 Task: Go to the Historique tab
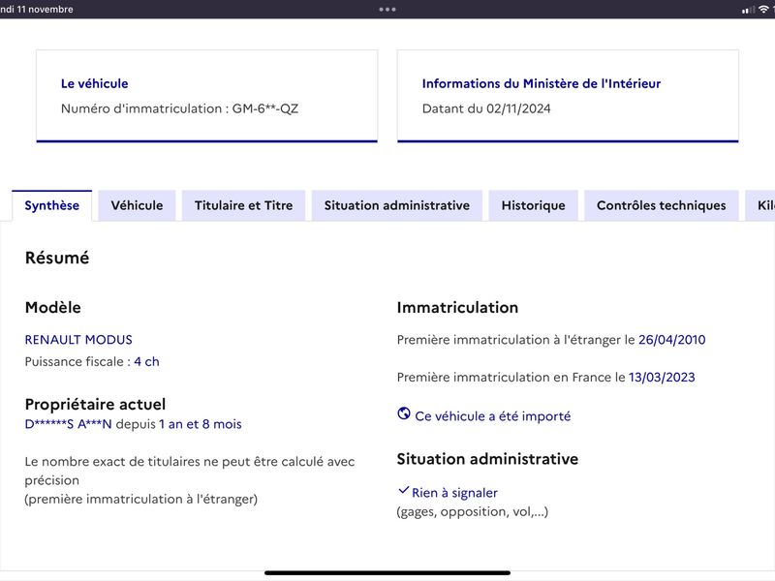click(534, 205)
